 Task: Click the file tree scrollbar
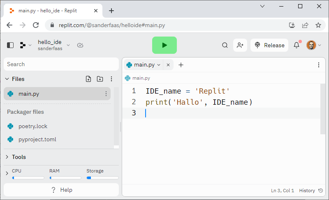click(x=116, y=116)
